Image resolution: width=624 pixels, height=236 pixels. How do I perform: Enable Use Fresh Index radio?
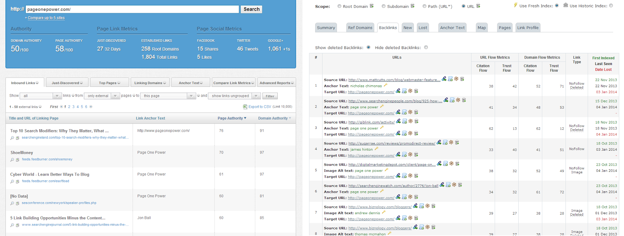(557, 5)
